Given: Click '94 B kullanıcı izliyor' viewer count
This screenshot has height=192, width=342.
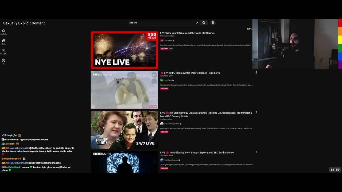Looking at the screenshot, I should click(167, 36).
